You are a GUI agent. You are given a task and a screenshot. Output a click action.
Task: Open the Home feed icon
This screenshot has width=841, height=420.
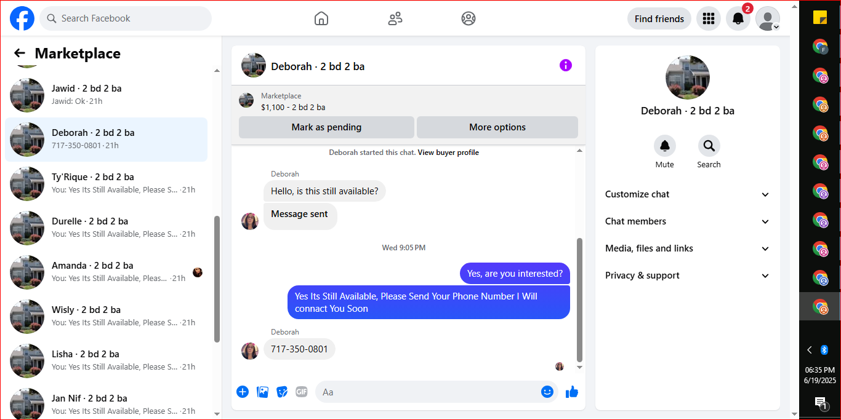tap(321, 18)
